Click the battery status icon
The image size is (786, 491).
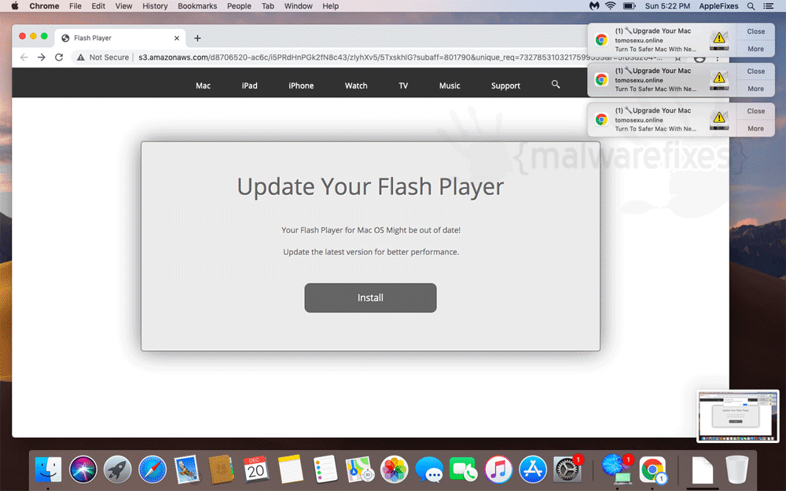click(x=629, y=6)
